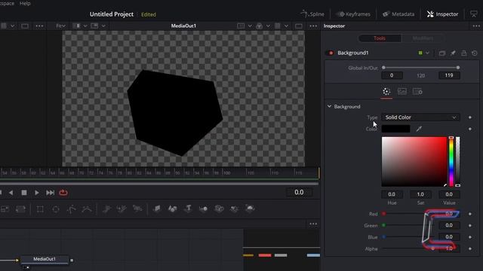Viewport: 483px width, 271px height.
Task: Switch to Modifiers tab
Action: [x=423, y=38]
